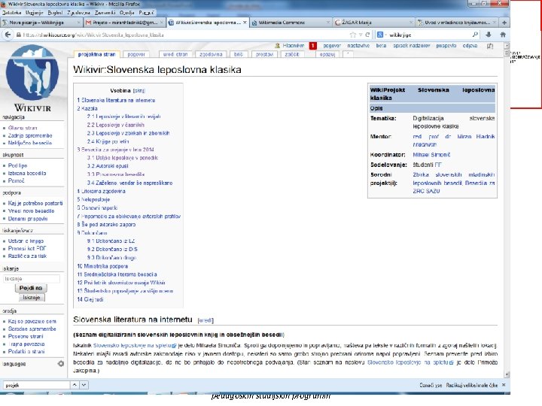
Task: Open the Glavna stran sidebar link
Action: click(23, 128)
